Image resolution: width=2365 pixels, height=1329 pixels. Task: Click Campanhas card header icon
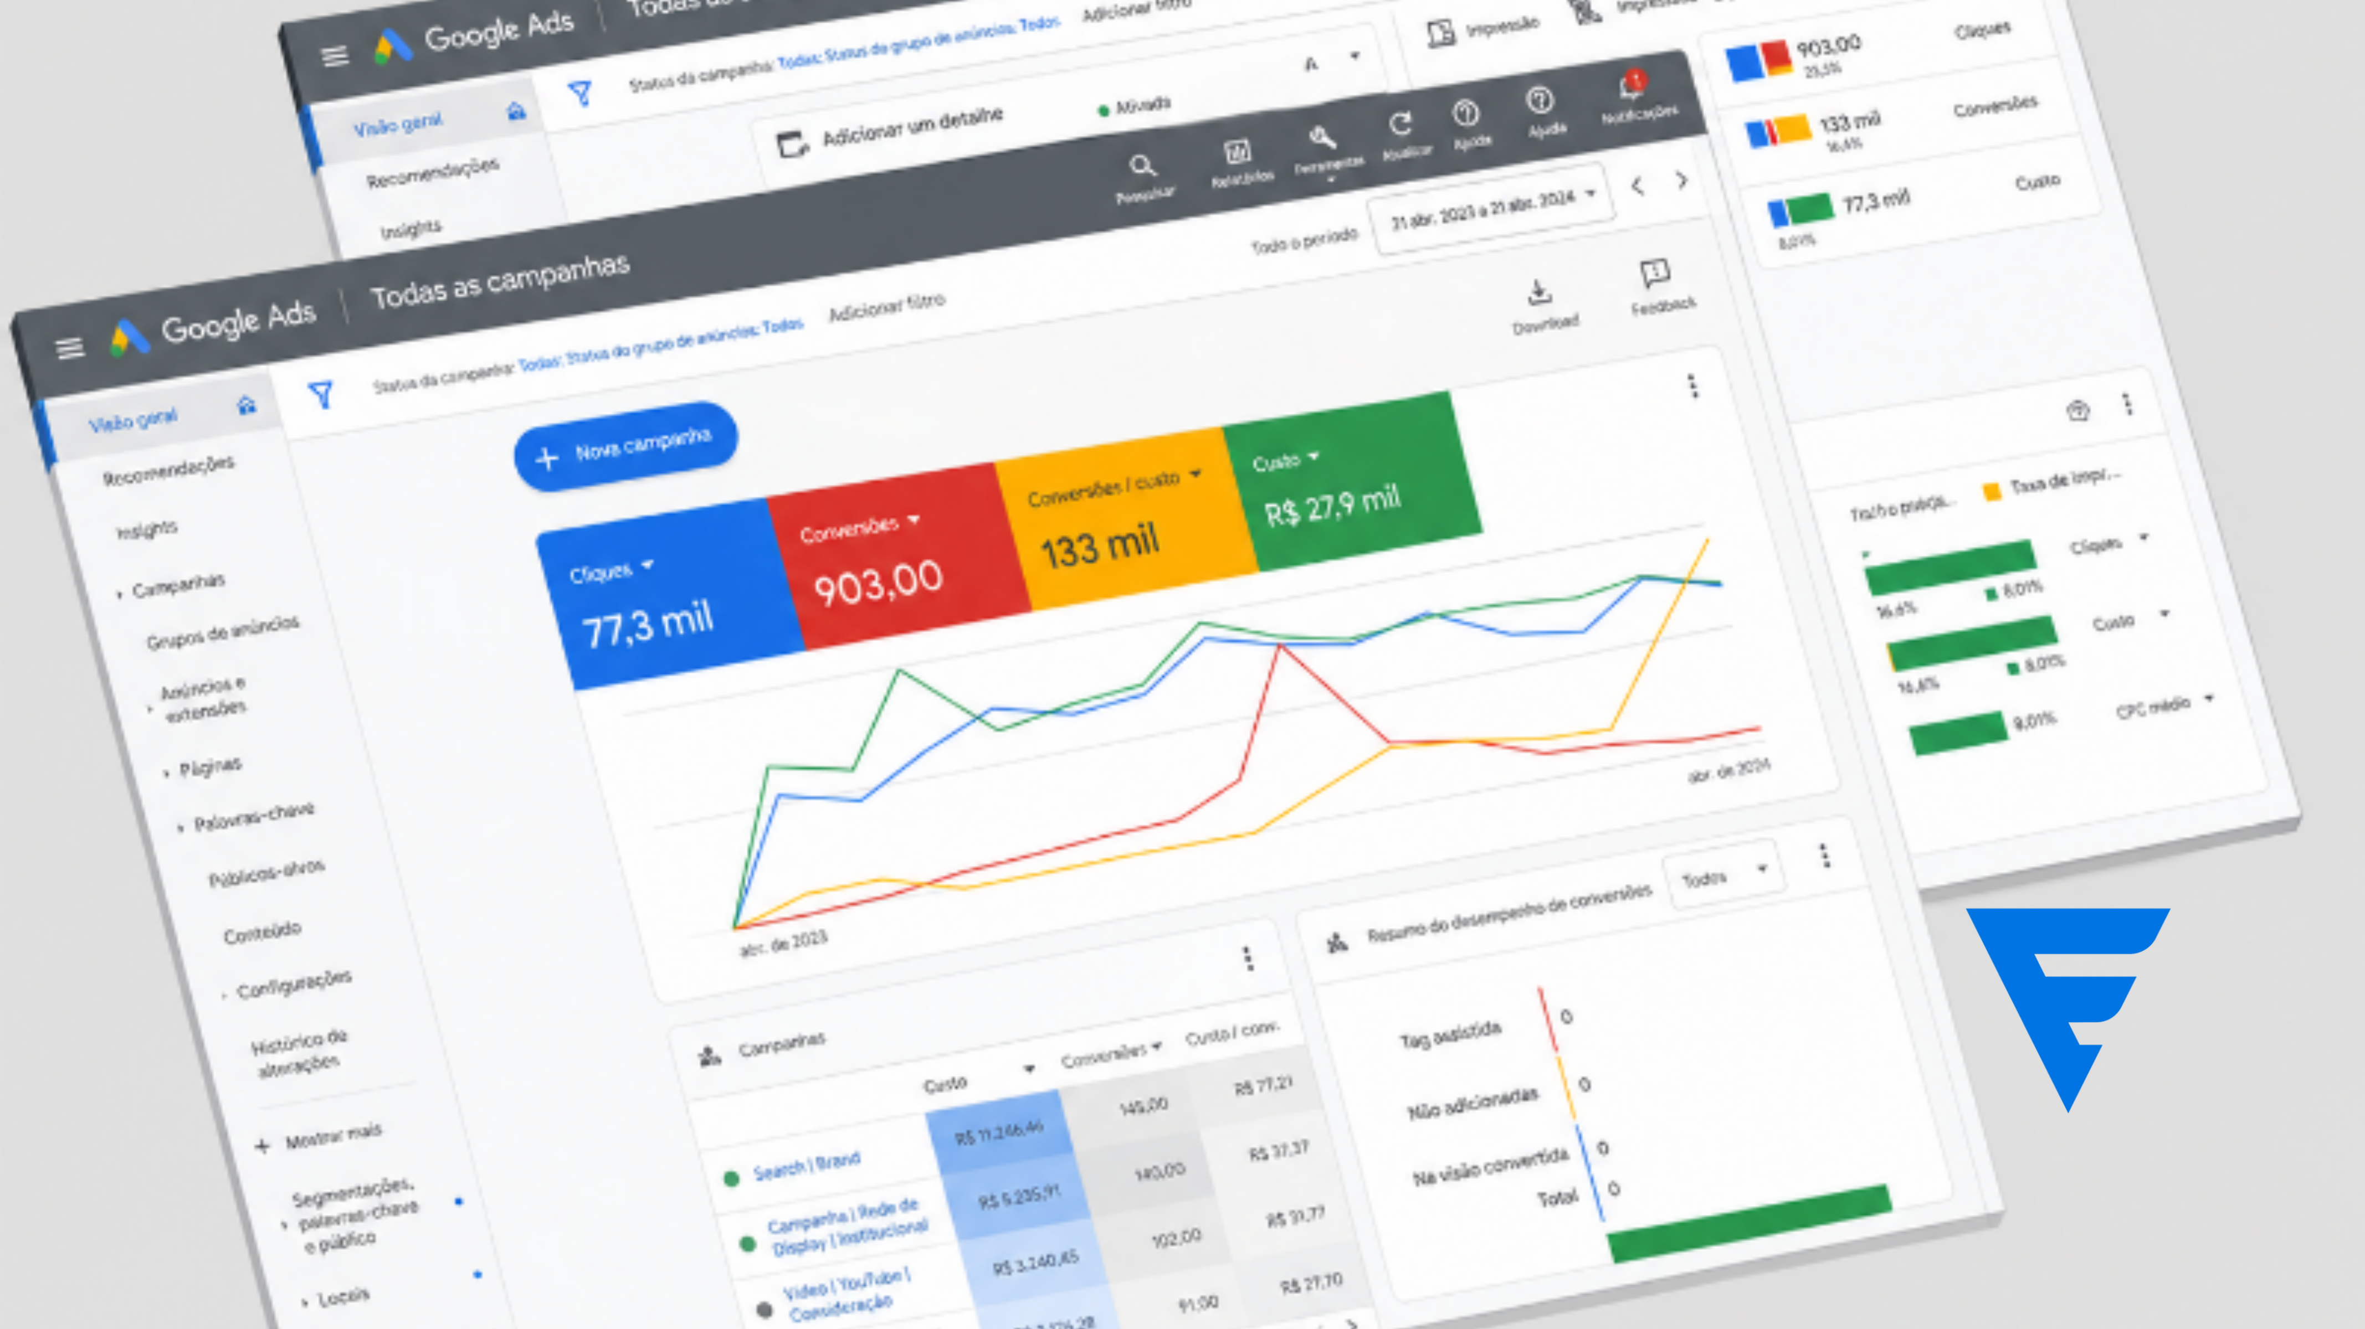pyautogui.click(x=709, y=1057)
